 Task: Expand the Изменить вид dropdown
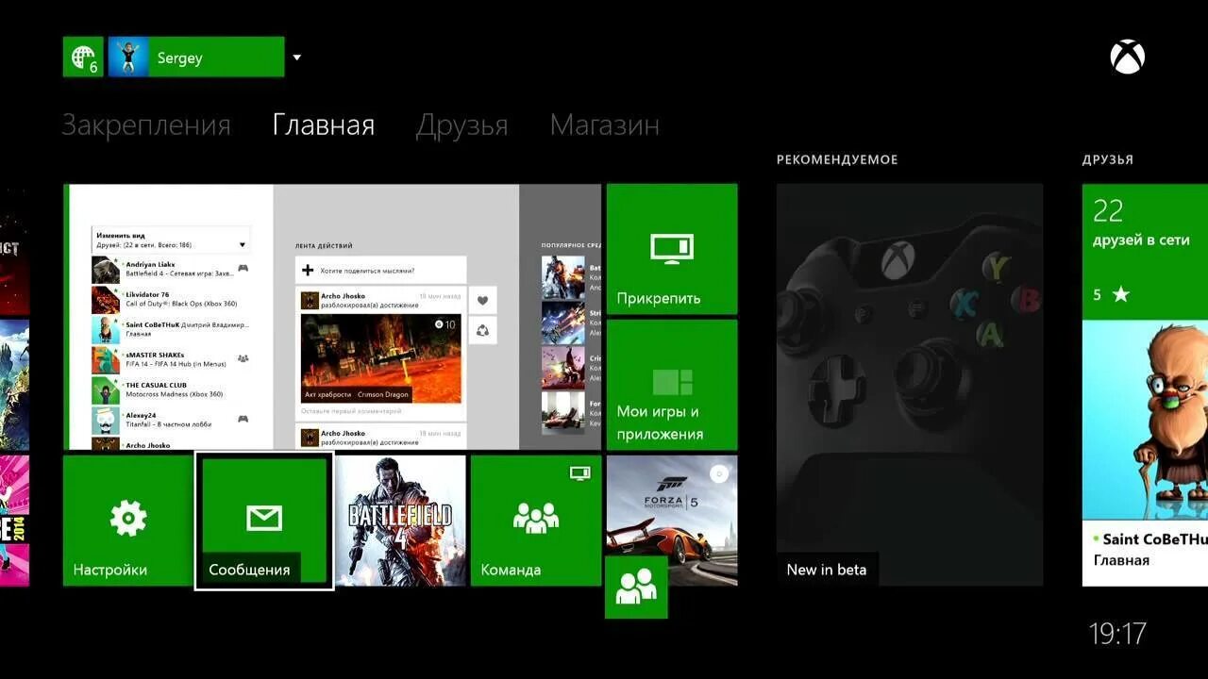(x=171, y=240)
